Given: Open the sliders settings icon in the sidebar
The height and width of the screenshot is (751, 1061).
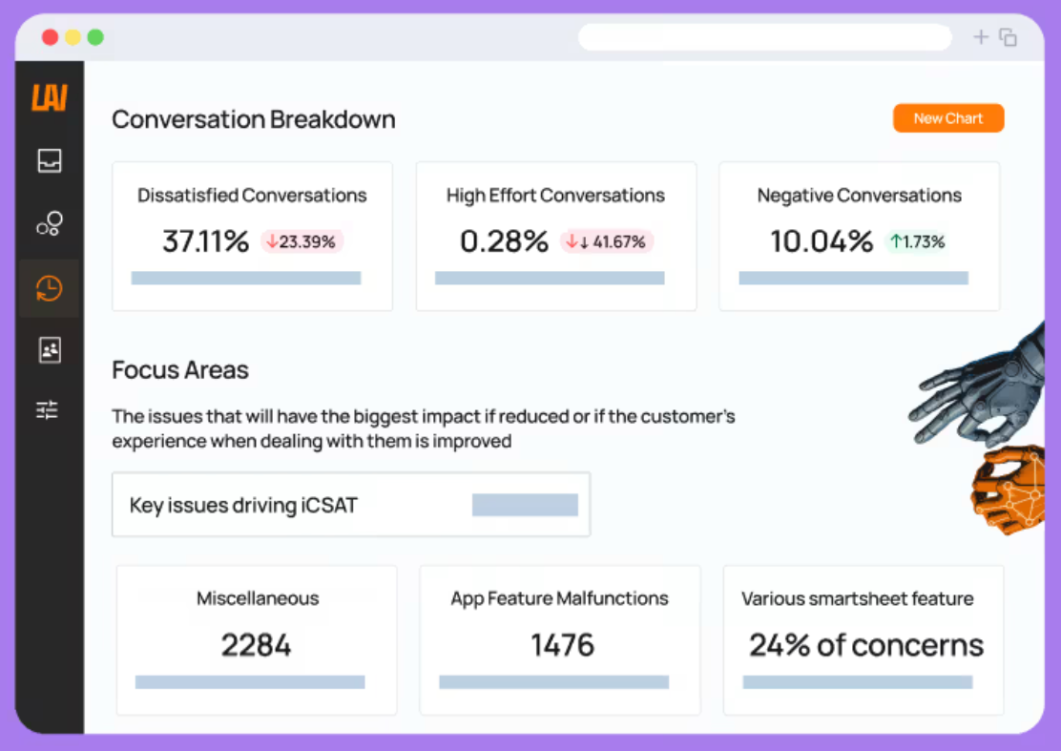Looking at the screenshot, I should click(x=48, y=409).
